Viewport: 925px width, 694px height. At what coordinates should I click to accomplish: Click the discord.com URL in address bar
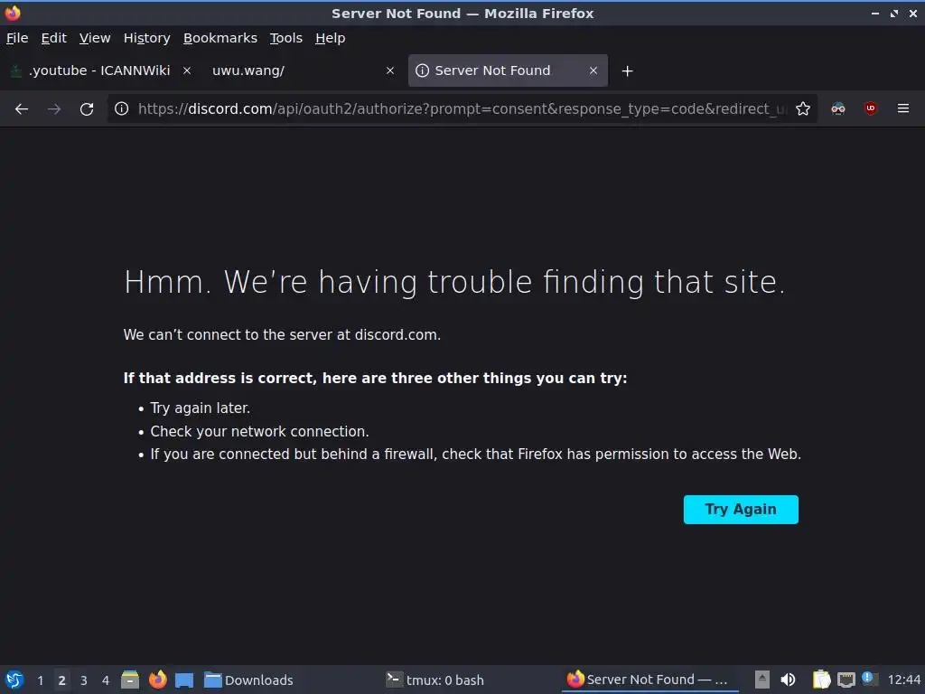[462, 108]
